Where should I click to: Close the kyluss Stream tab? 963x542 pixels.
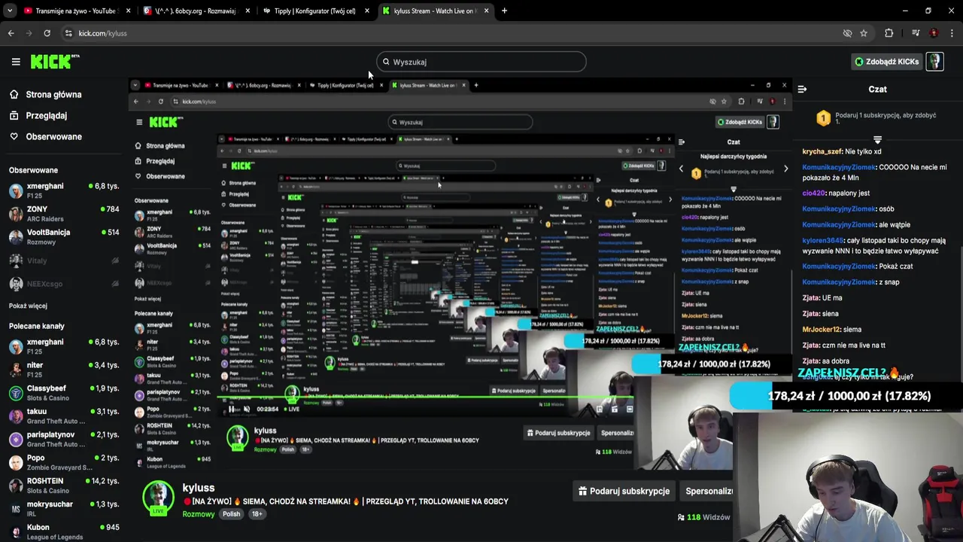[x=486, y=11]
